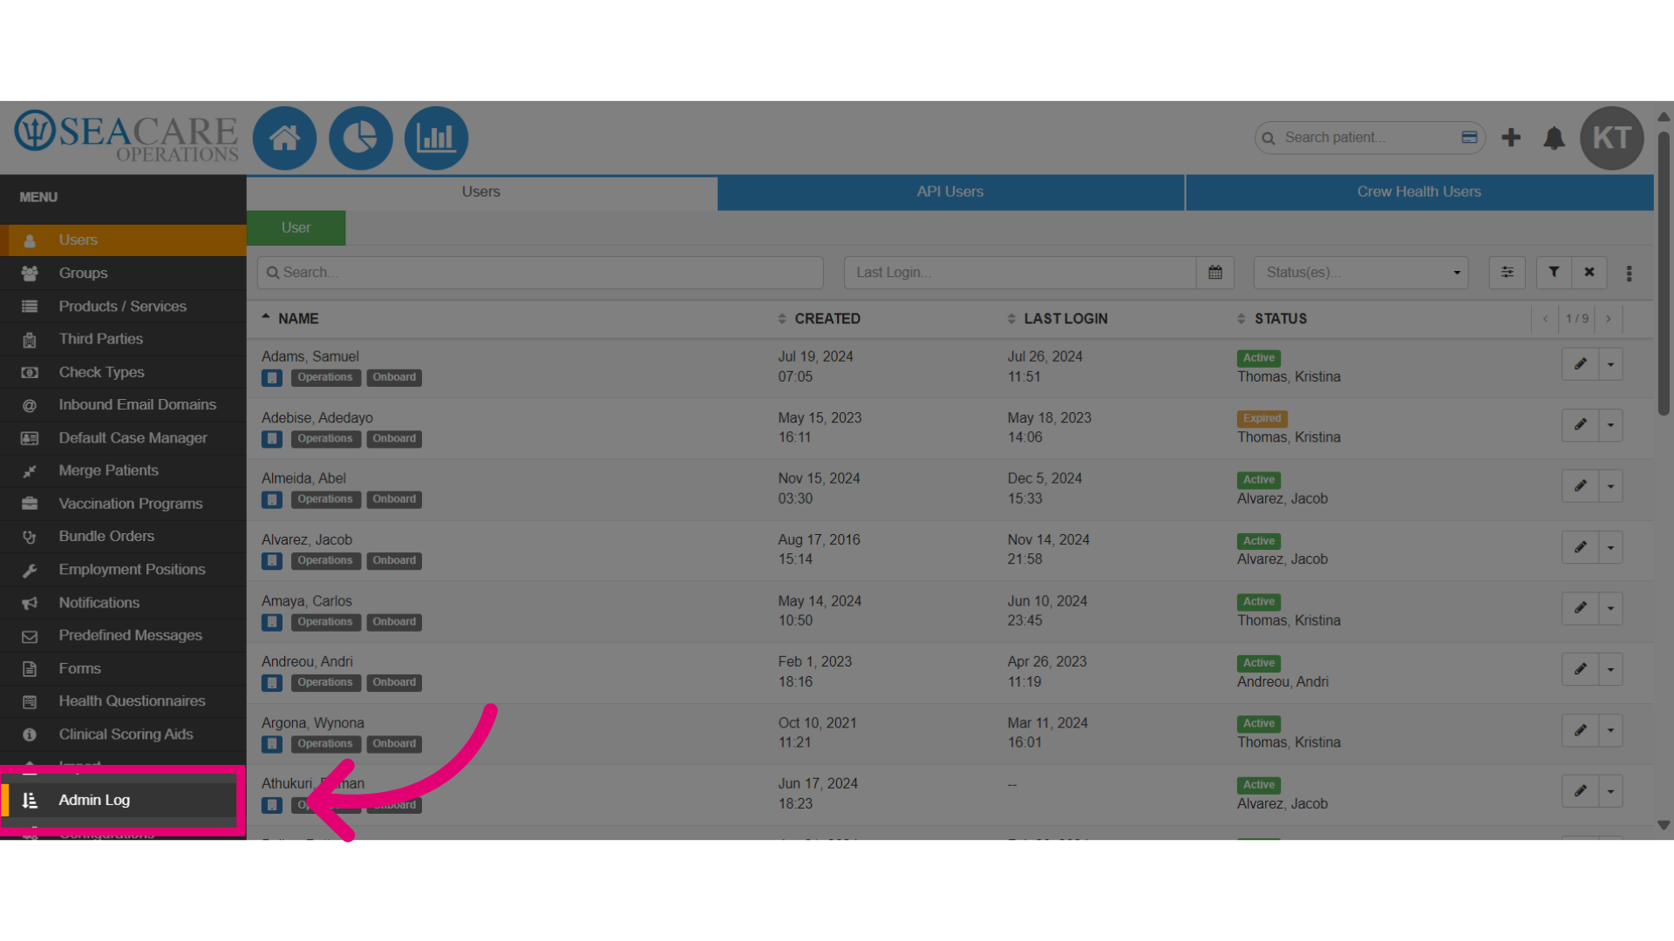This screenshot has width=1674, height=941.
Task: Click the user Search input field
Action: pos(541,273)
